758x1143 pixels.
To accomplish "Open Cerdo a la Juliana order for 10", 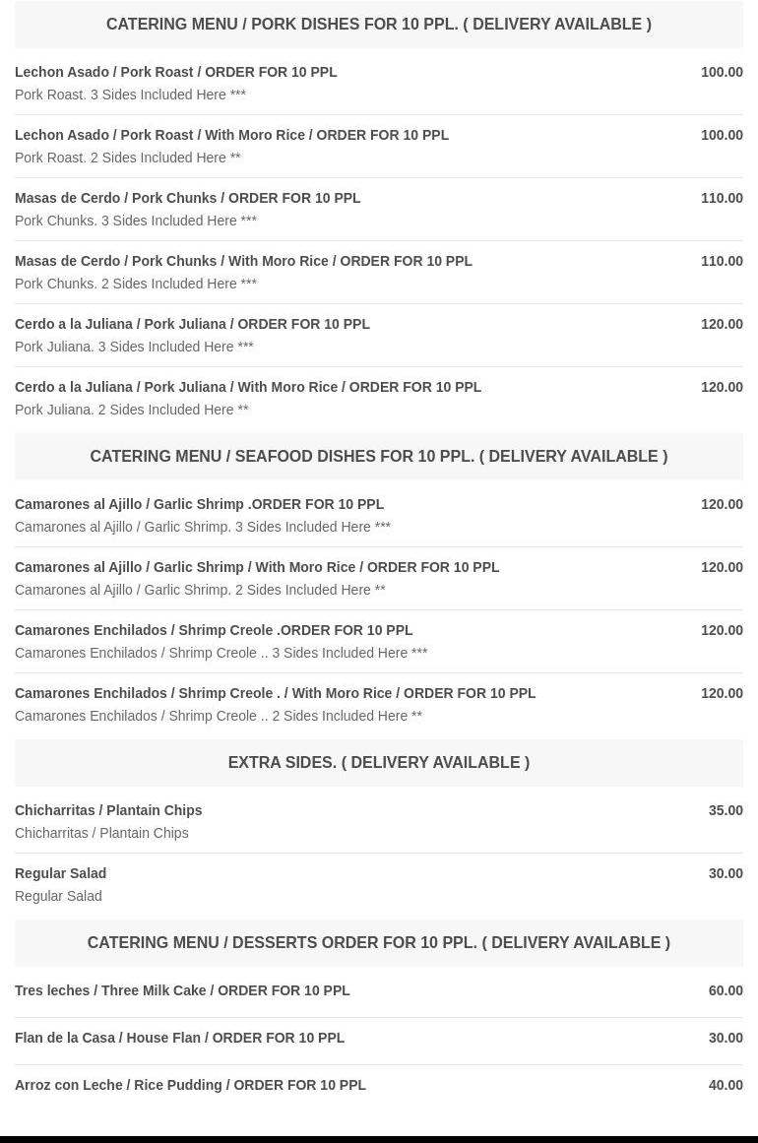I will (192, 324).
